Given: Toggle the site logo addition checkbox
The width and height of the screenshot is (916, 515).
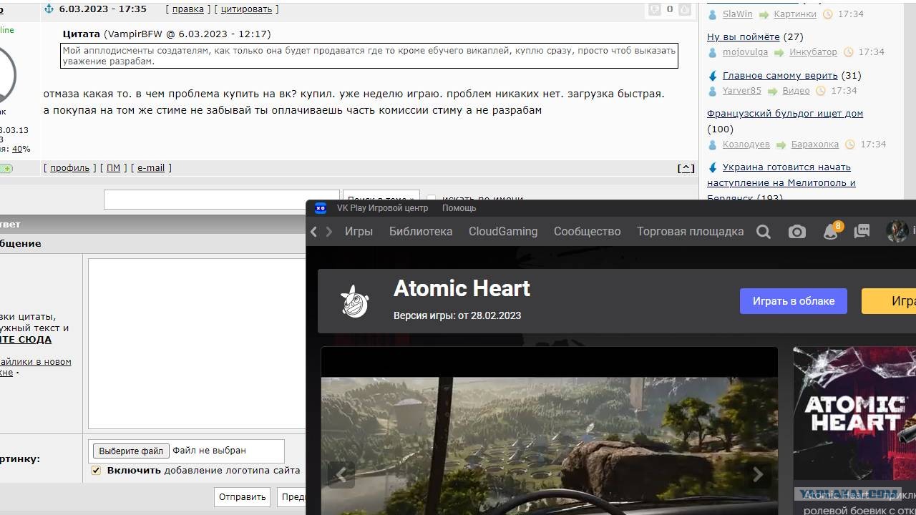Looking at the screenshot, I should (x=96, y=471).
